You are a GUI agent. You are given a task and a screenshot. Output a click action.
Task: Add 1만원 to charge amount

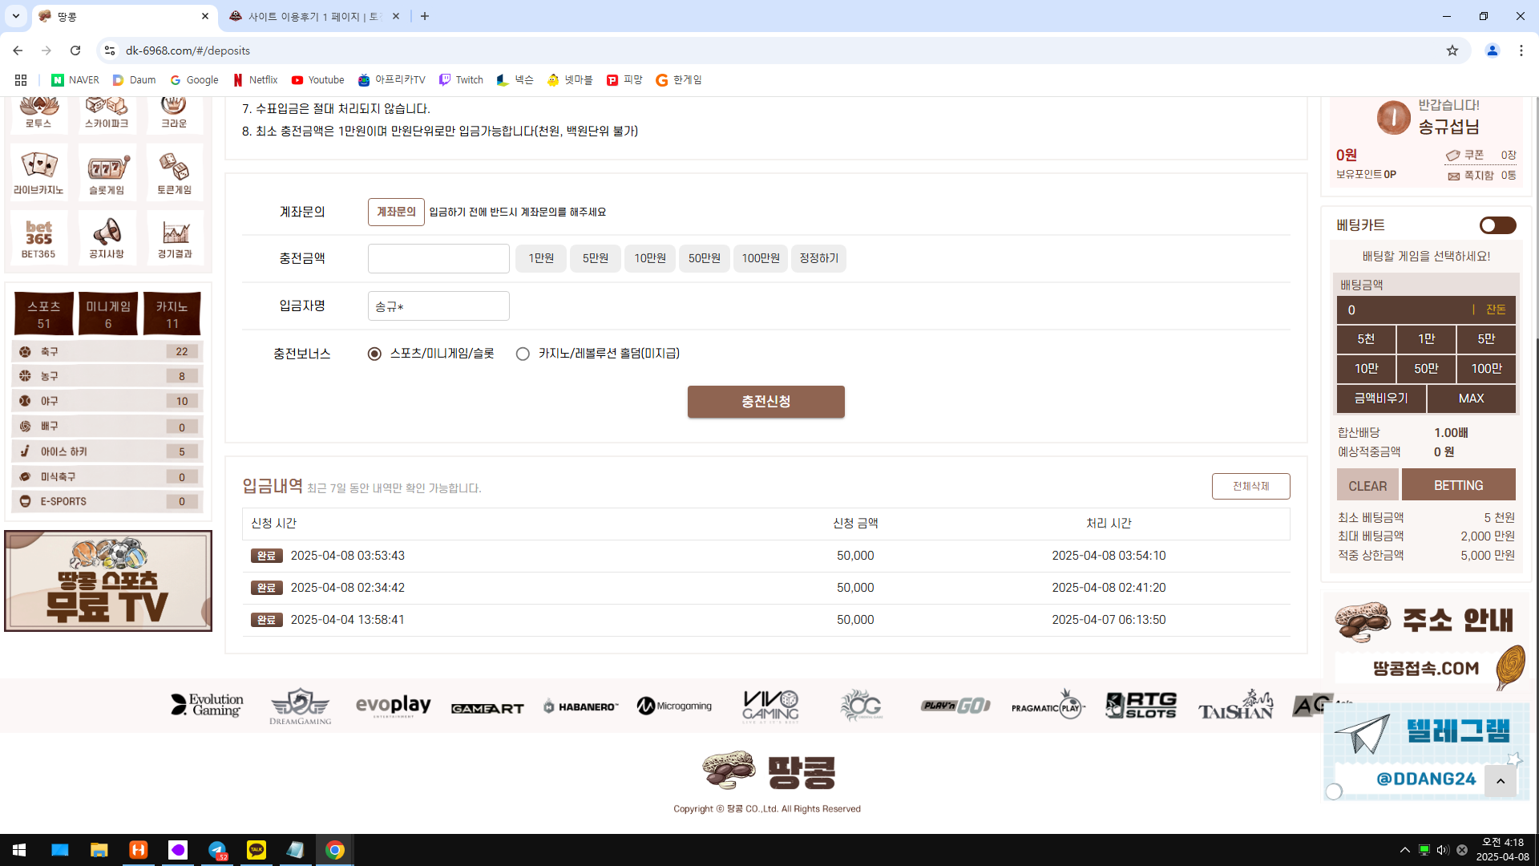pyautogui.click(x=541, y=258)
